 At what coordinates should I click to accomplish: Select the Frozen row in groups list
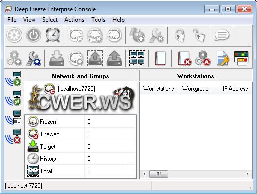[80, 122]
